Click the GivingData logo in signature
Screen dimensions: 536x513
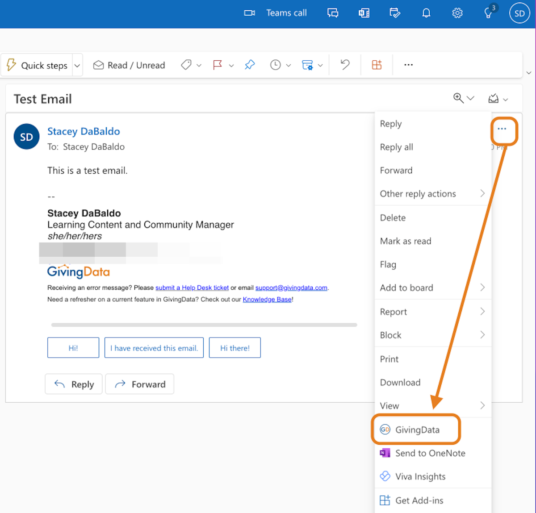tap(79, 271)
